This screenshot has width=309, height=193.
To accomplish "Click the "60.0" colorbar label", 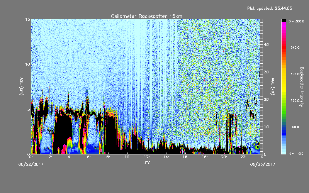I will 295,127.
